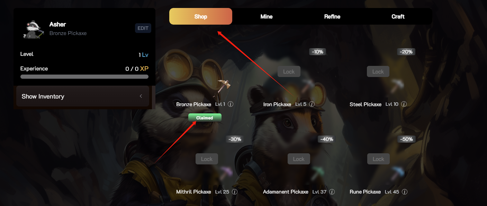
Task: Click Lock button for Iron Pickaxe
Action: pyautogui.click(x=289, y=72)
